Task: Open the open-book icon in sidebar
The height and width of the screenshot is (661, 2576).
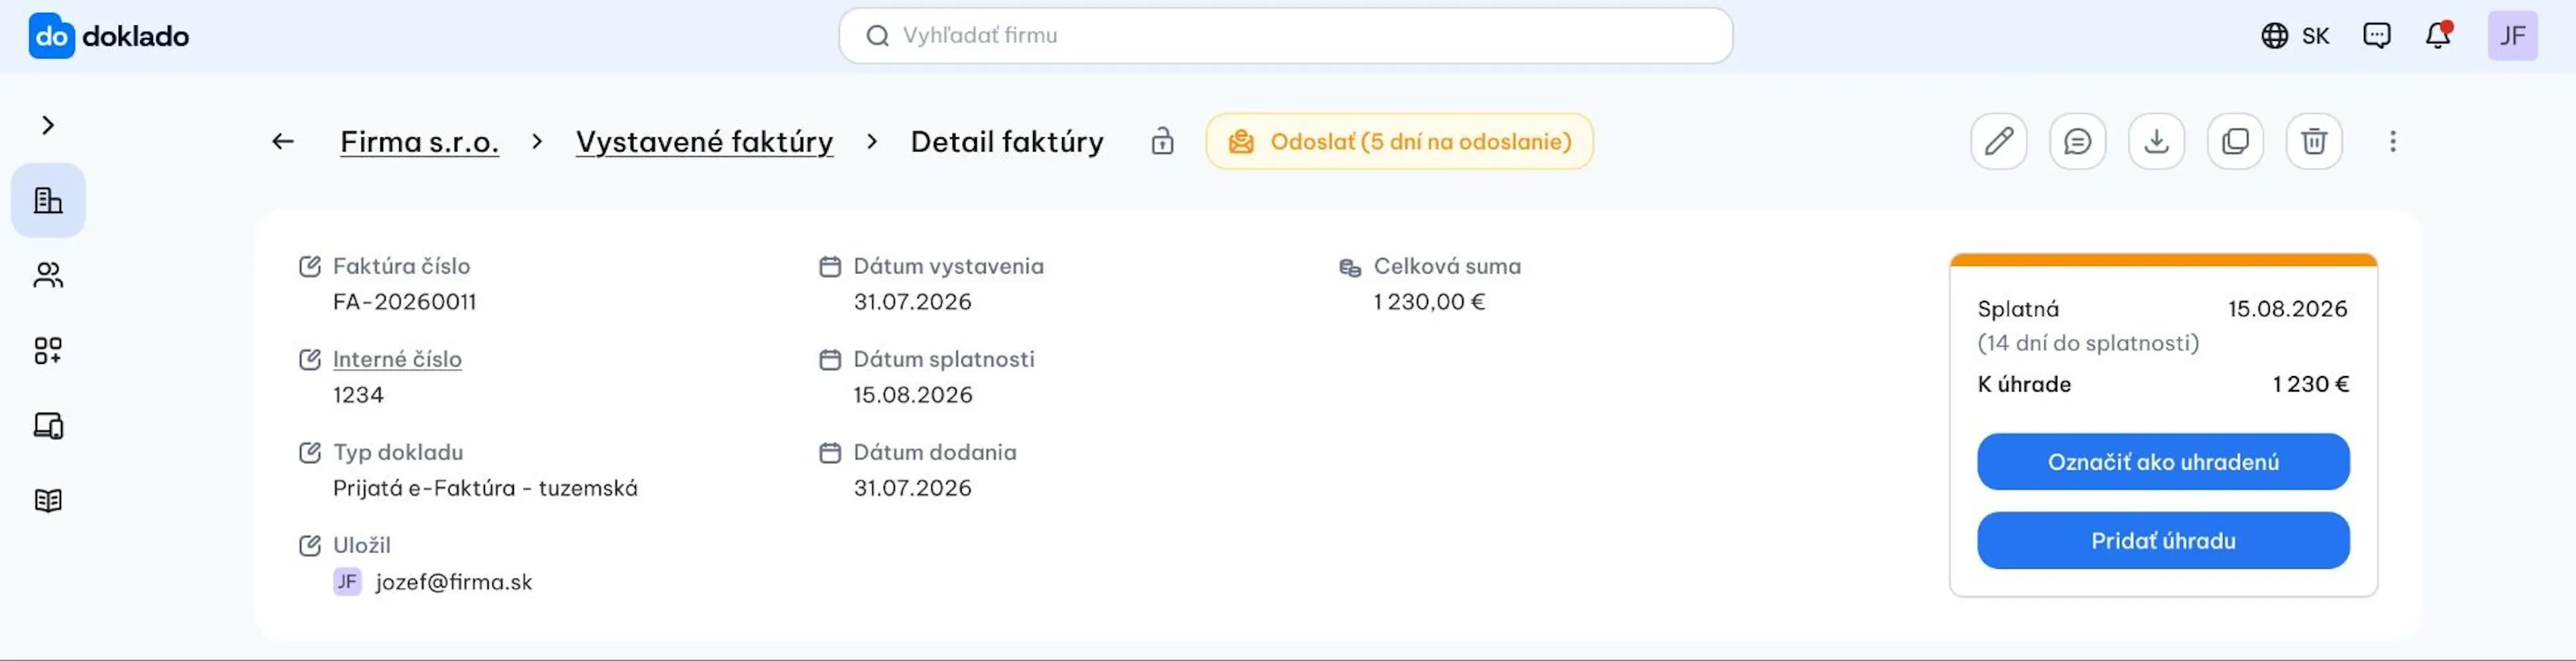Action: (48, 500)
